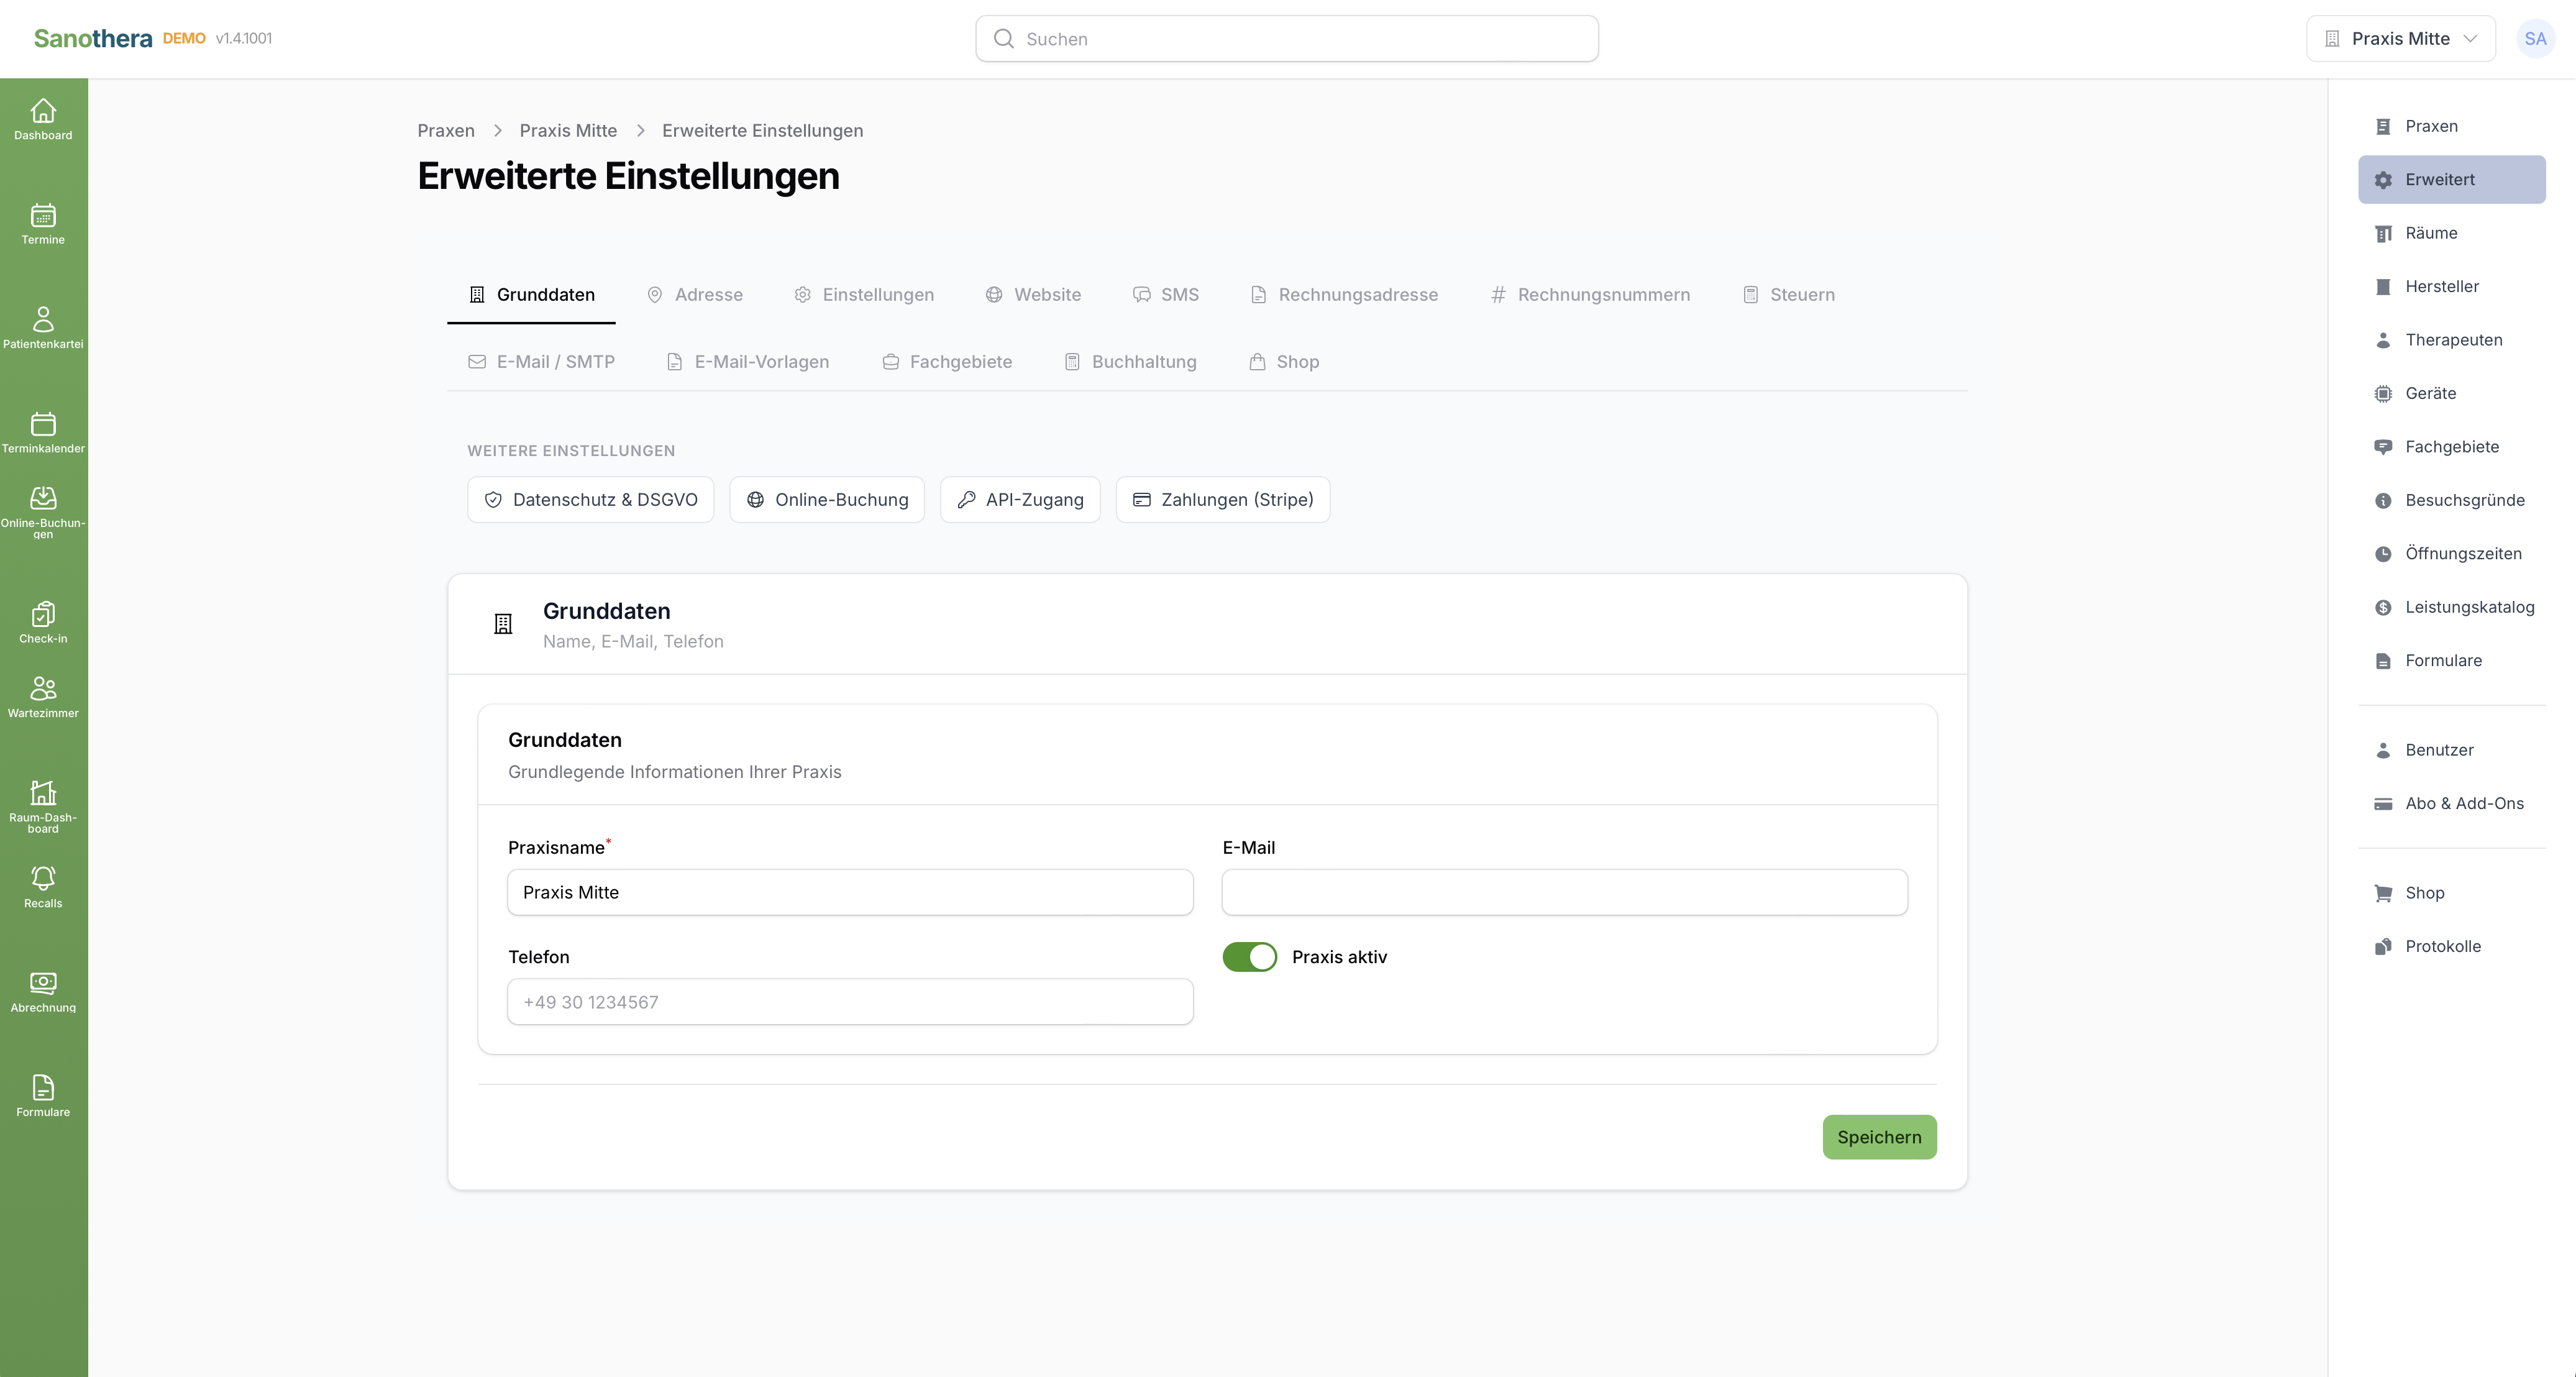
Task: Save settings with the Speichern button
Action: [1879, 1137]
